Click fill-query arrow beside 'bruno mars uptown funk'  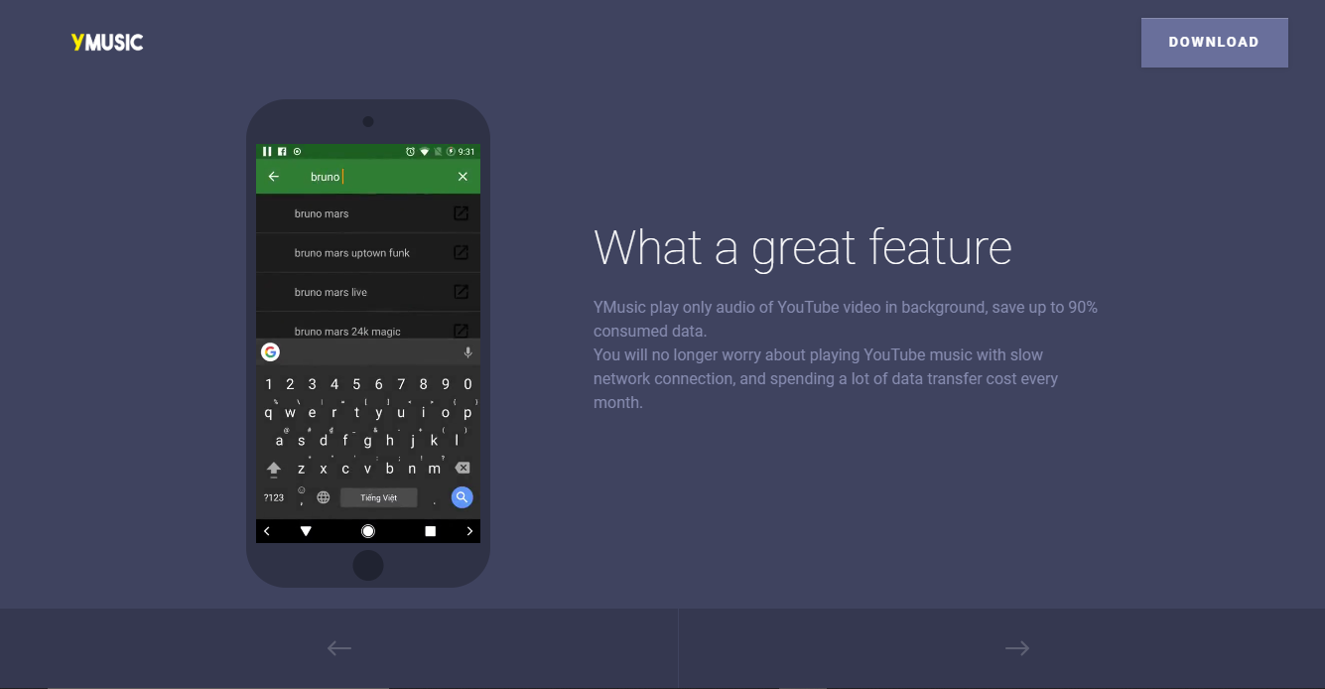coord(461,253)
